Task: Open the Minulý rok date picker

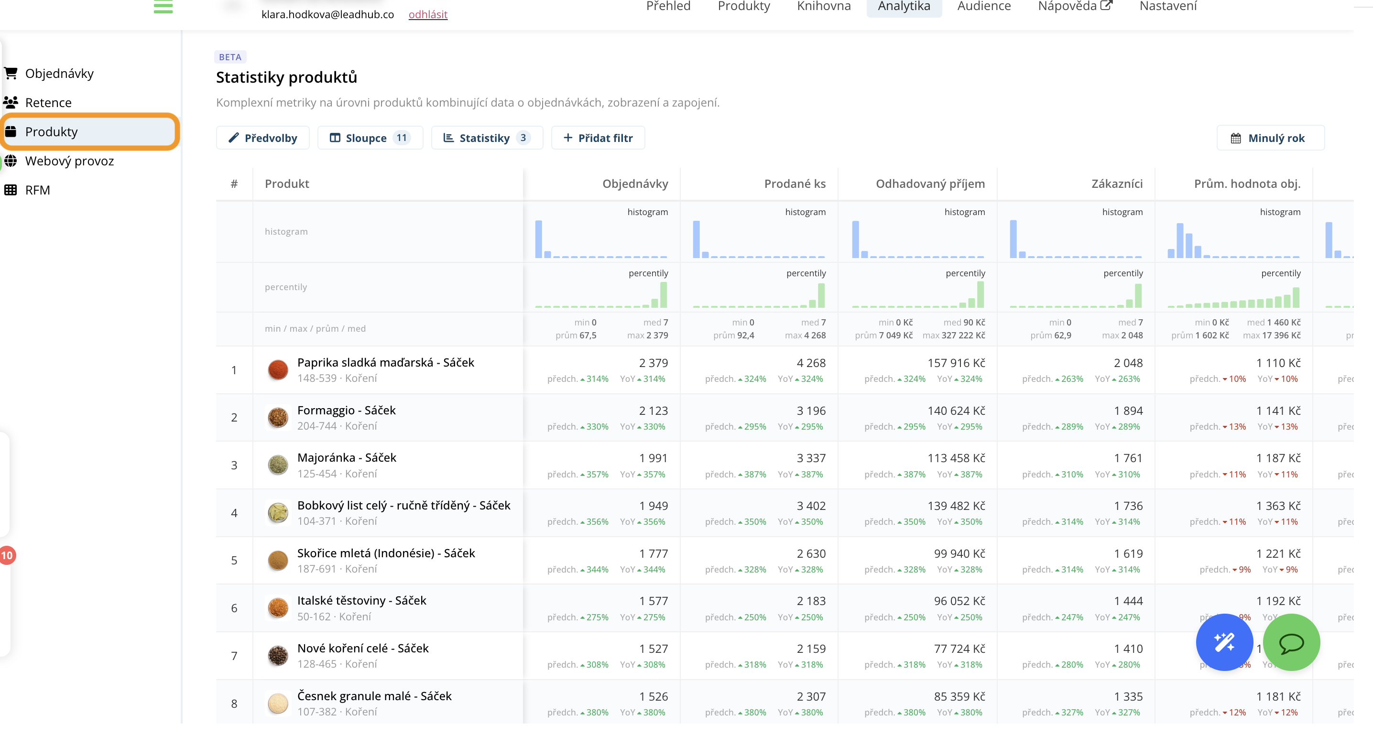Action: coord(1270,138)
